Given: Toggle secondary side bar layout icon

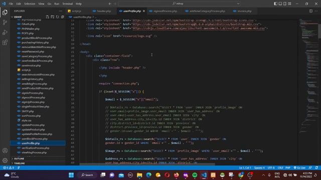Looking at the screenshot, I should click(285, 3).
